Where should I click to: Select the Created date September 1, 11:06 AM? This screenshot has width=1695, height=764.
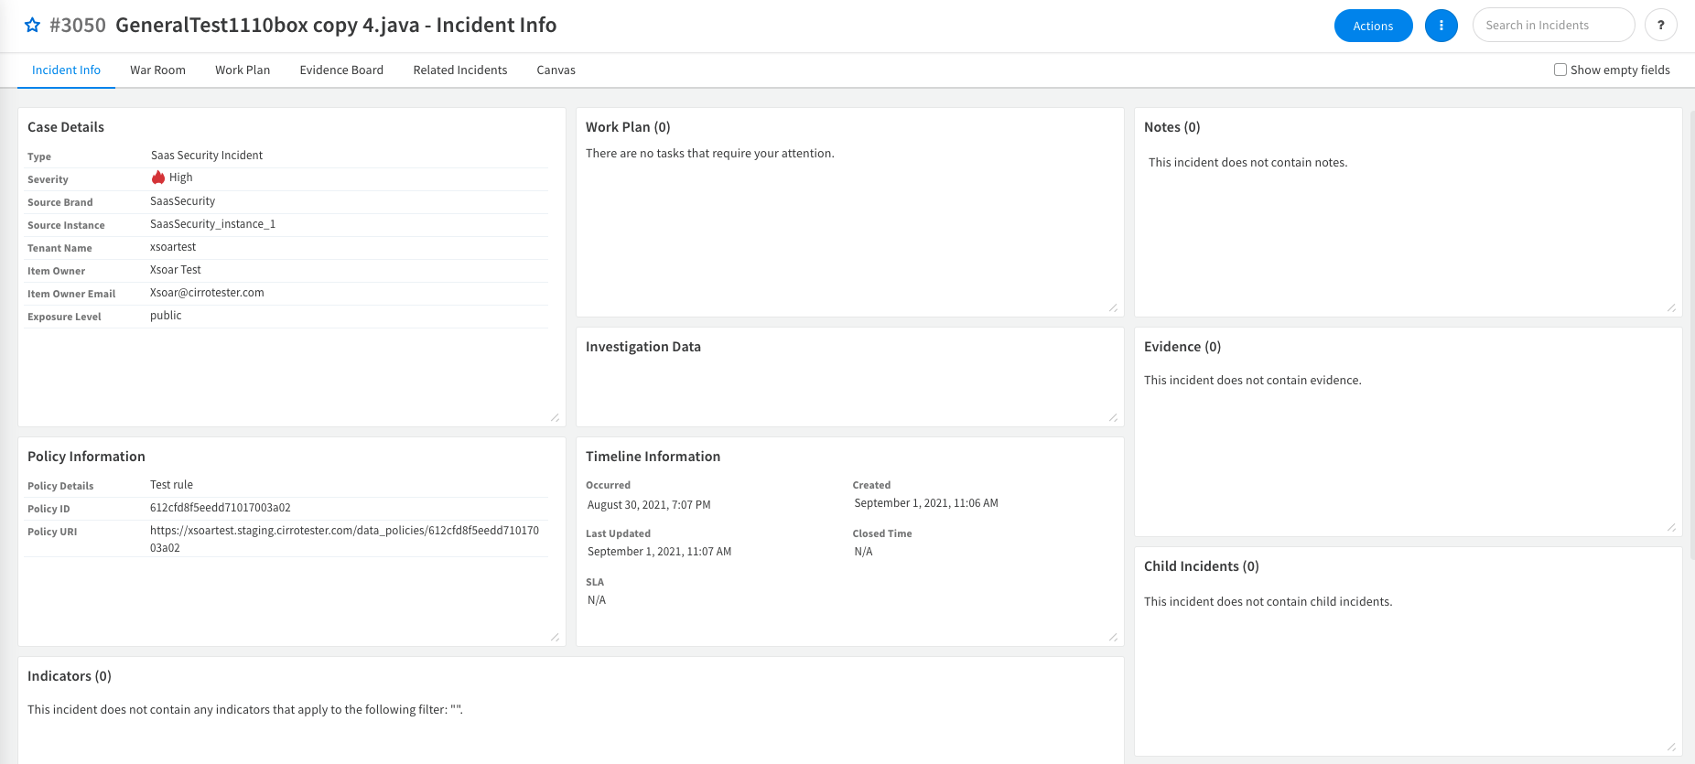[x=926, y=503]
